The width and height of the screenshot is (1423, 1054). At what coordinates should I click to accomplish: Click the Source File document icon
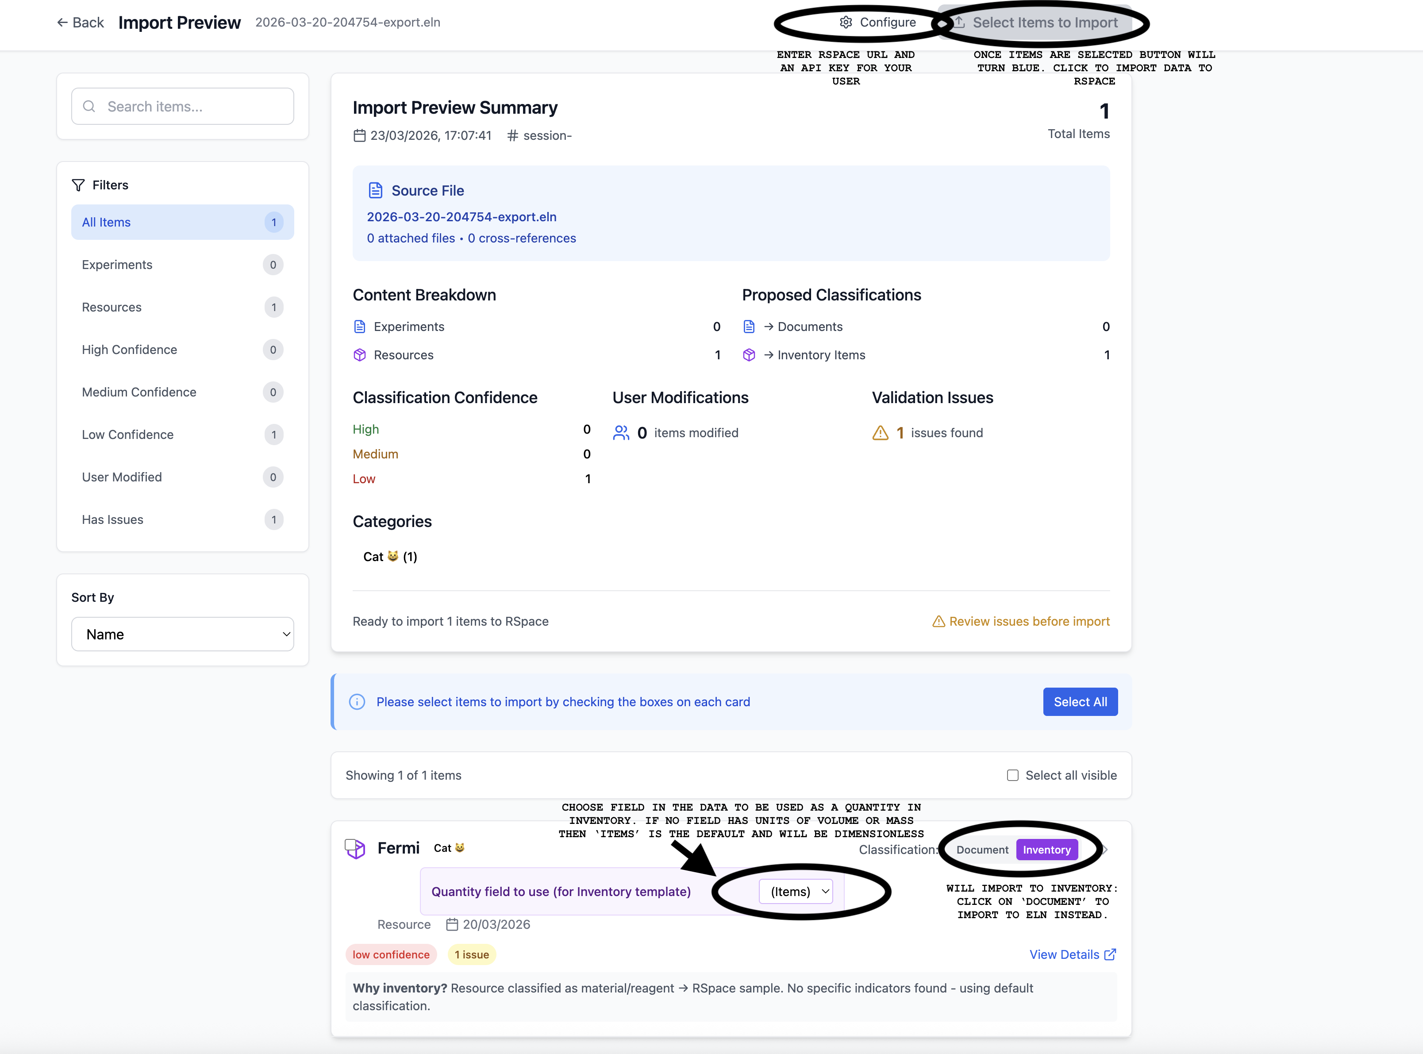point(376,190)
